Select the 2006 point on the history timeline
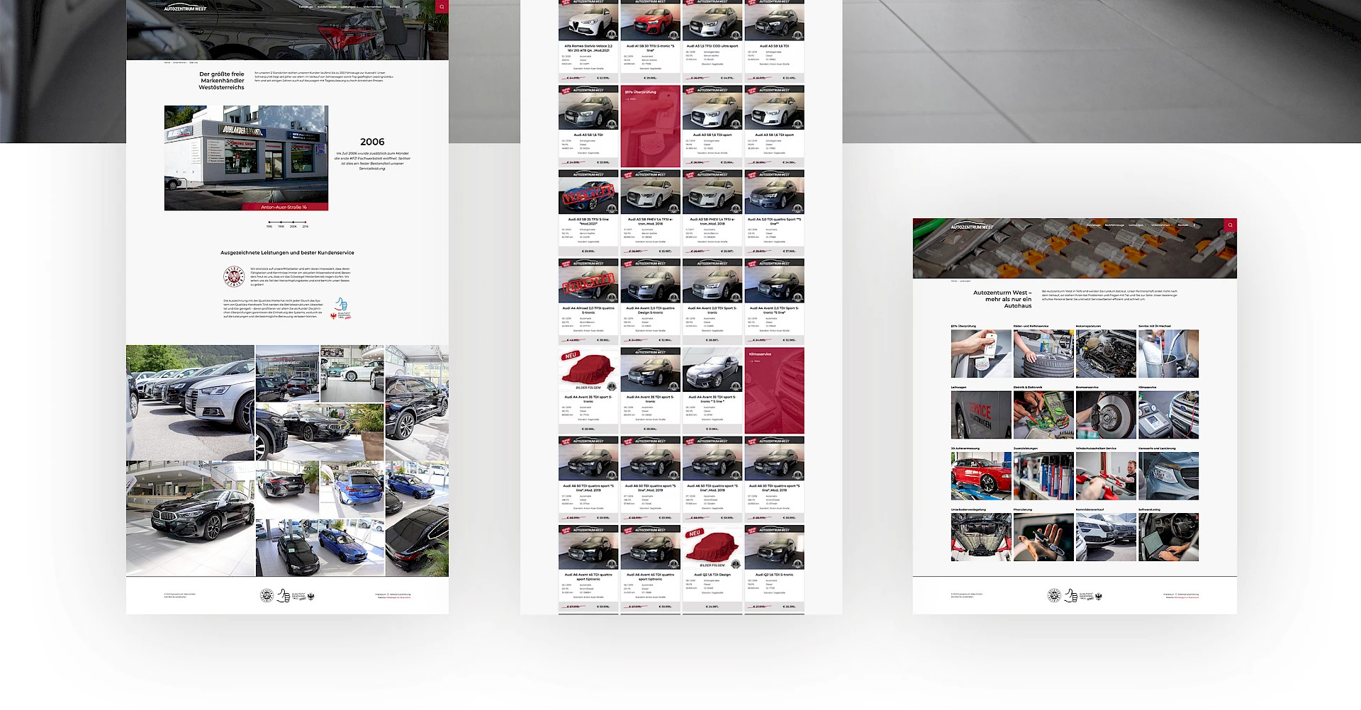The width and height of the screenshot is (1361, 710). tap(293, 222)
